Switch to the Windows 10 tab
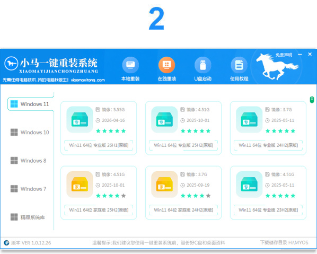 tap(30, 133)
